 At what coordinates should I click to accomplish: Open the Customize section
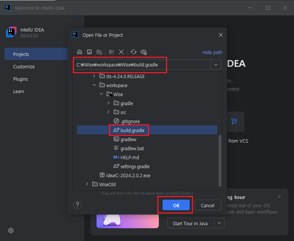[x=24, y=67]
